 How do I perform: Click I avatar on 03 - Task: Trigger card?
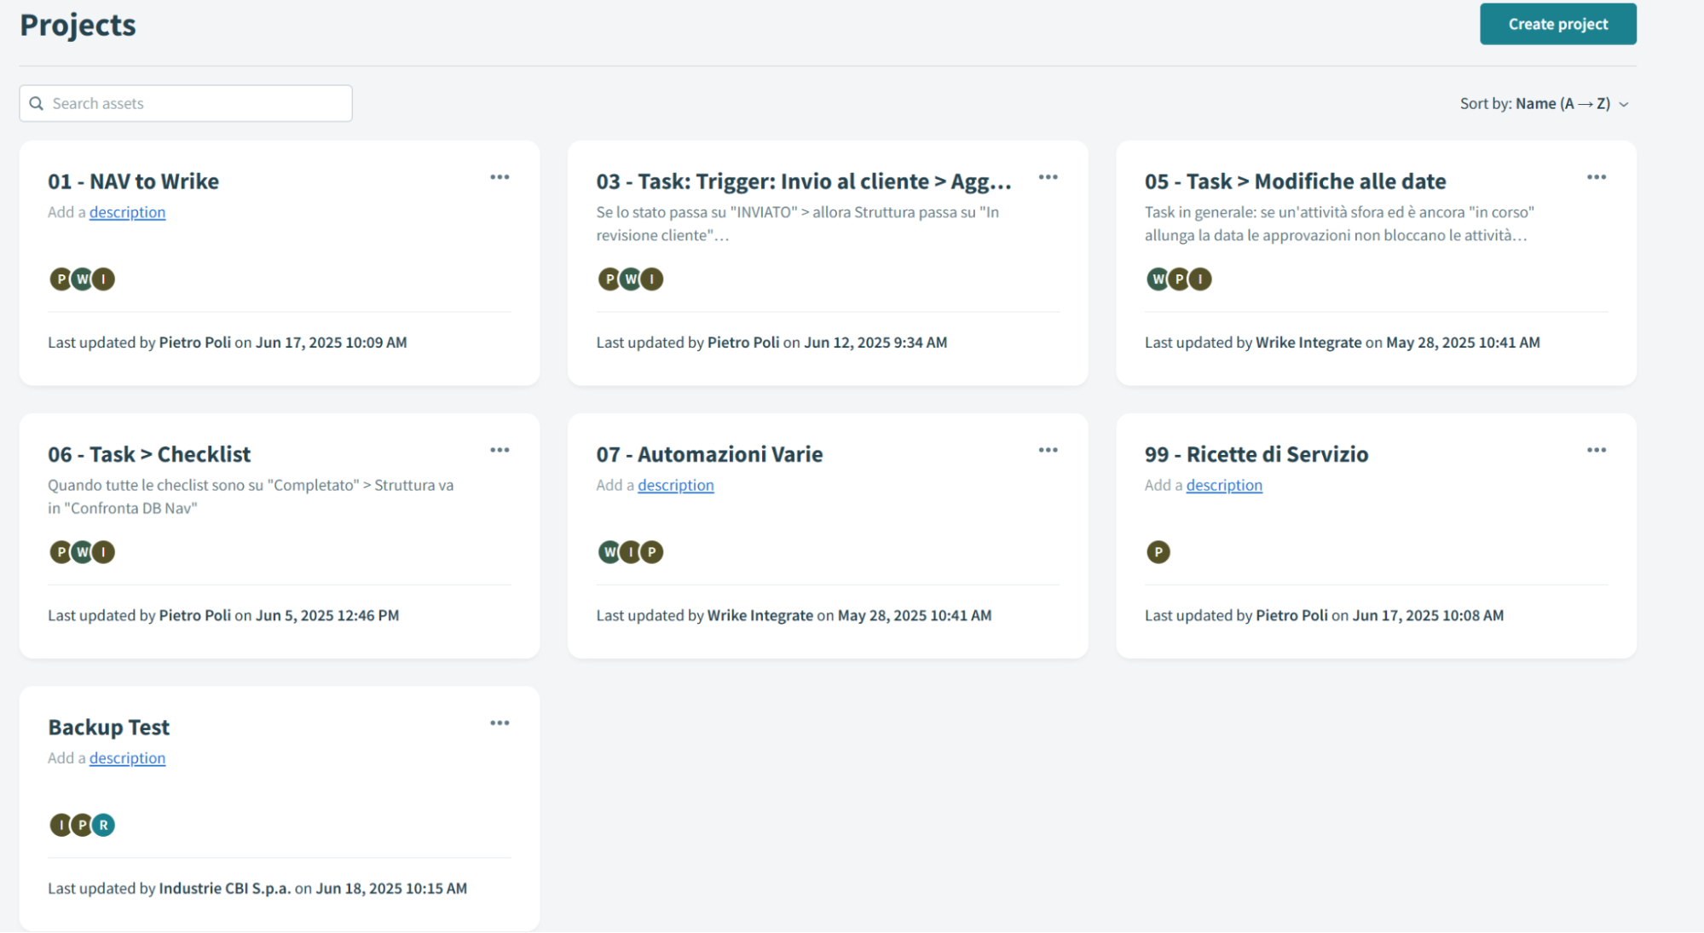click(x=651, y=279)
